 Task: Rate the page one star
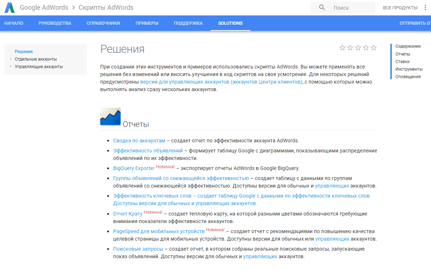[x=342, y=48]
